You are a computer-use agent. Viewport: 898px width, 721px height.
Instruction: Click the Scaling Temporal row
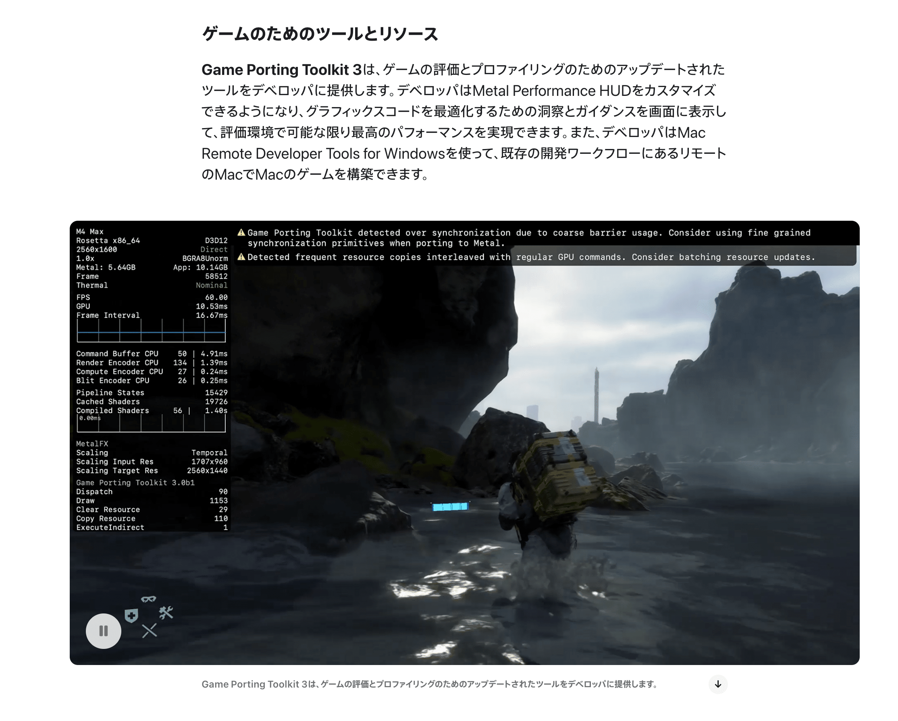[152, 453]
